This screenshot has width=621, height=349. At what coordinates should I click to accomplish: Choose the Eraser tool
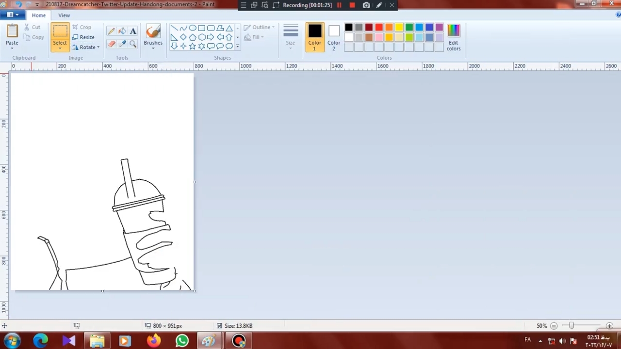(112, 44)
